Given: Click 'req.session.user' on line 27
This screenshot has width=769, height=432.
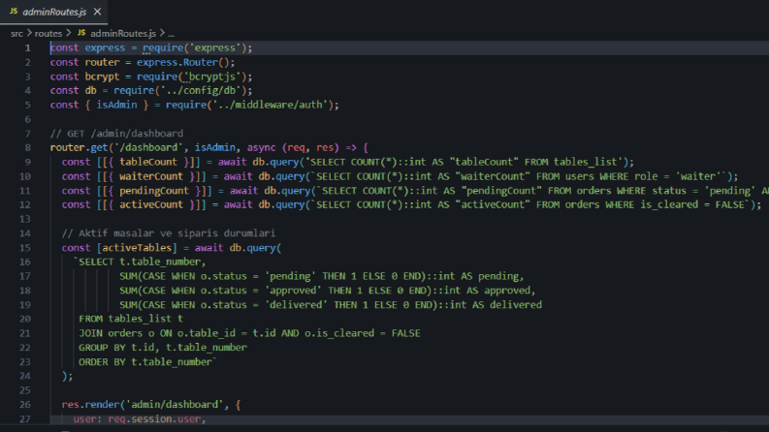Looking at the screenshot, I should pyautogui.click(x=154, y=419).
